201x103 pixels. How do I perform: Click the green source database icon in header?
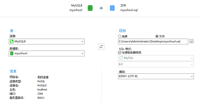[90, 8]
